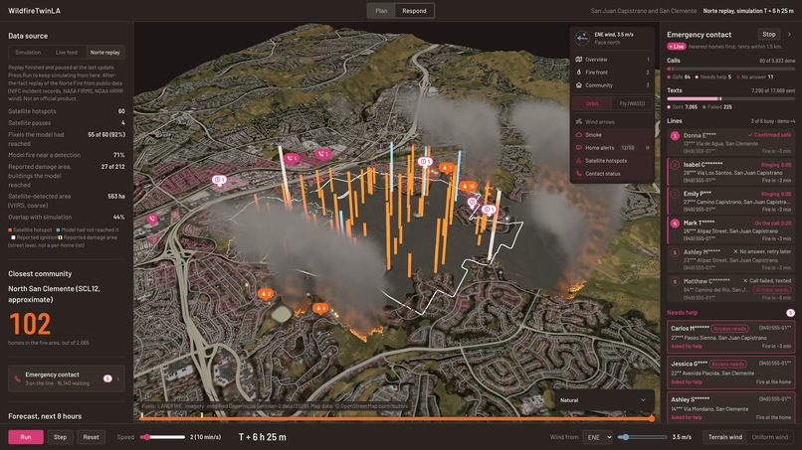The height and width of the screenshot is (450, 802).
Task: Click Access needs tag on Carlos M
Action: (729, 329)
